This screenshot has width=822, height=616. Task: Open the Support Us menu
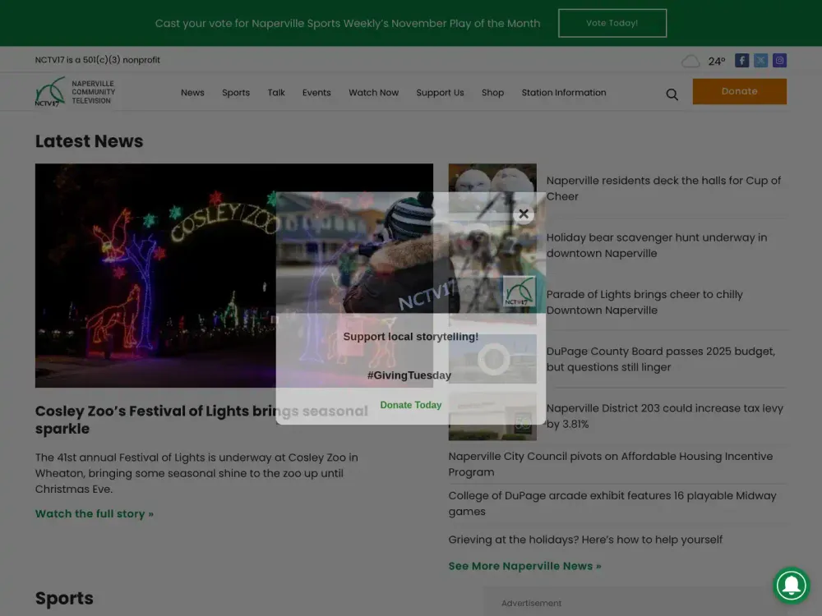pyautogui.click(x=440, y=93)
